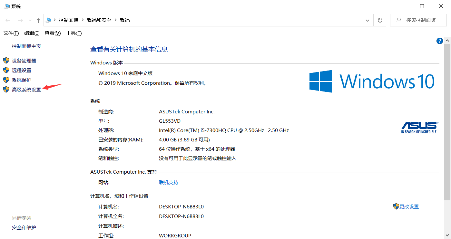Click the search magnifier icon
The height and width of the screenshot is (239, 451).
399,20
